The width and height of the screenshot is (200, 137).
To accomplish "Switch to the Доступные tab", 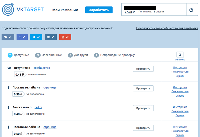I will click(x=18, y=55).
